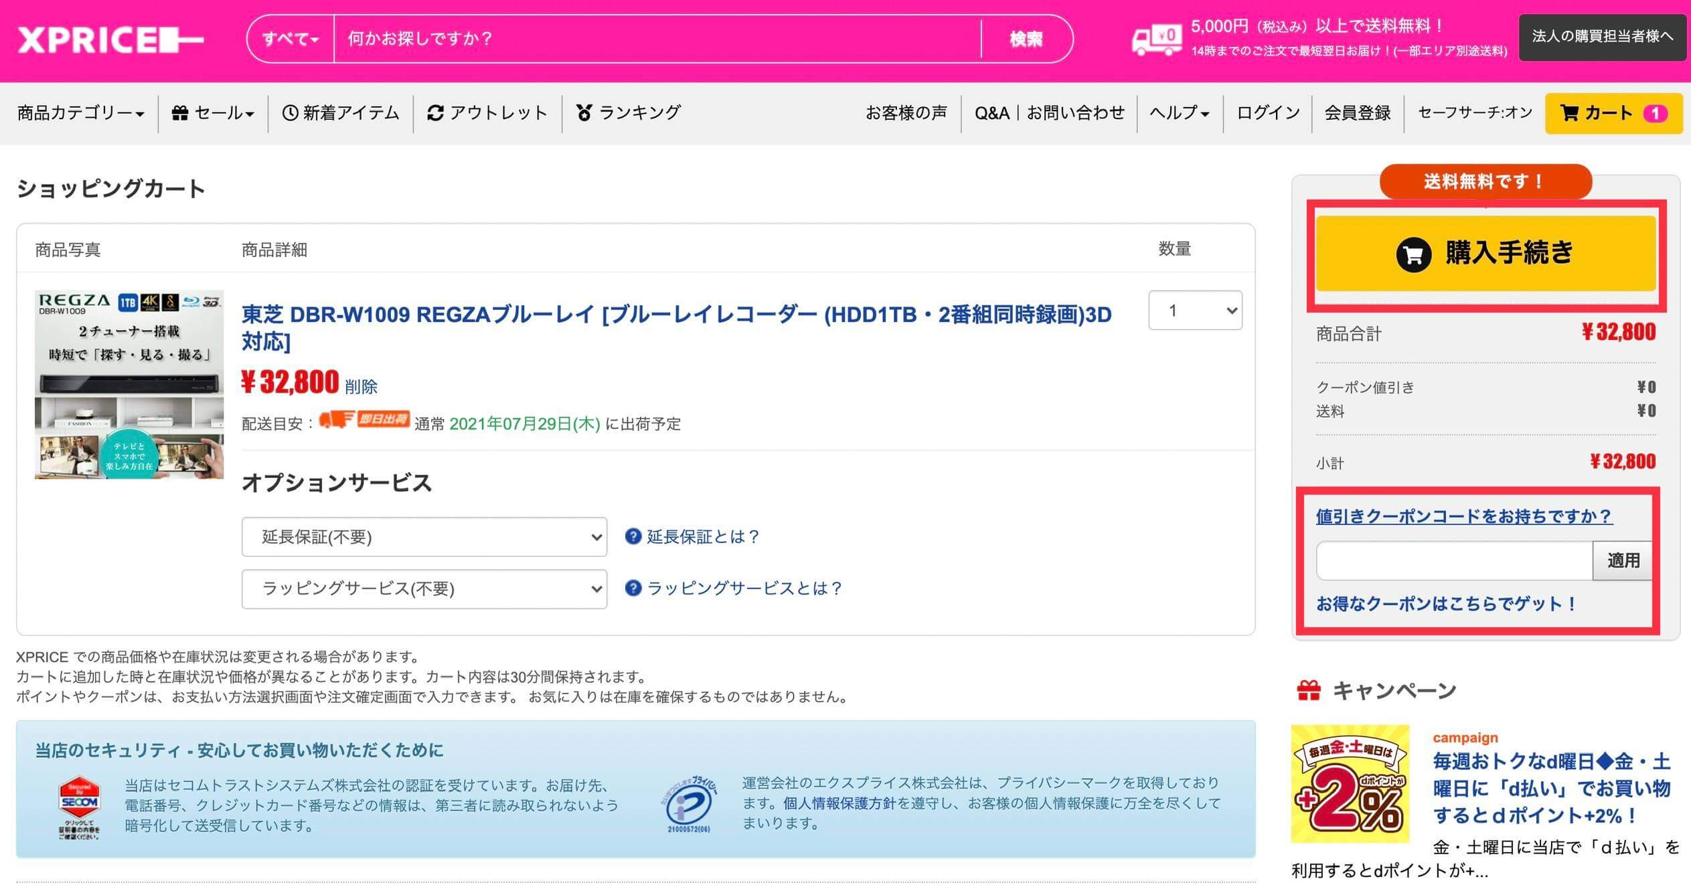This screenshot has height=885, width=1691.
Task: Click the SECOM security seal icon
Action: [x=80, y=807]
